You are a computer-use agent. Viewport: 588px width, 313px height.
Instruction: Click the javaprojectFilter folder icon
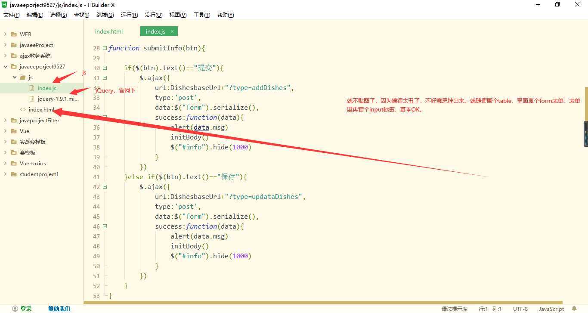[14, 120]
